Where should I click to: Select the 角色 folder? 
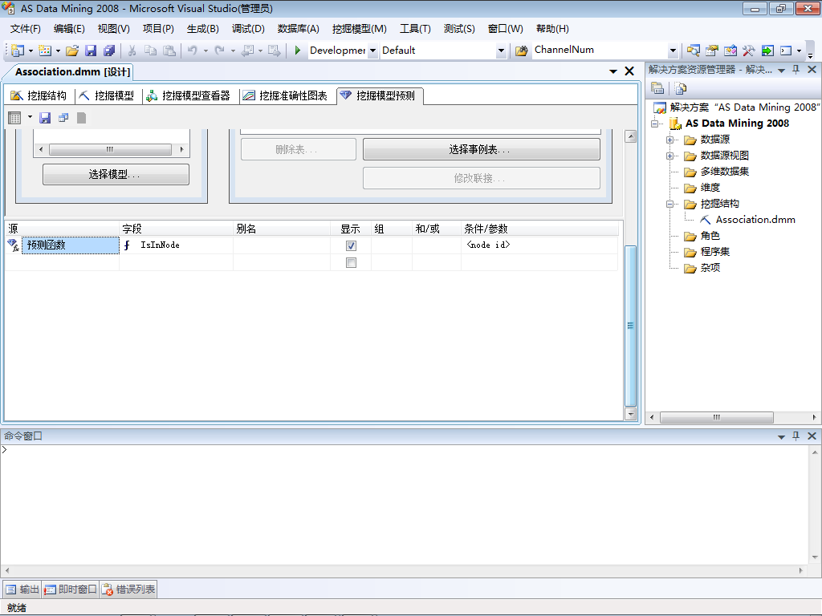(x=710, y=237)
